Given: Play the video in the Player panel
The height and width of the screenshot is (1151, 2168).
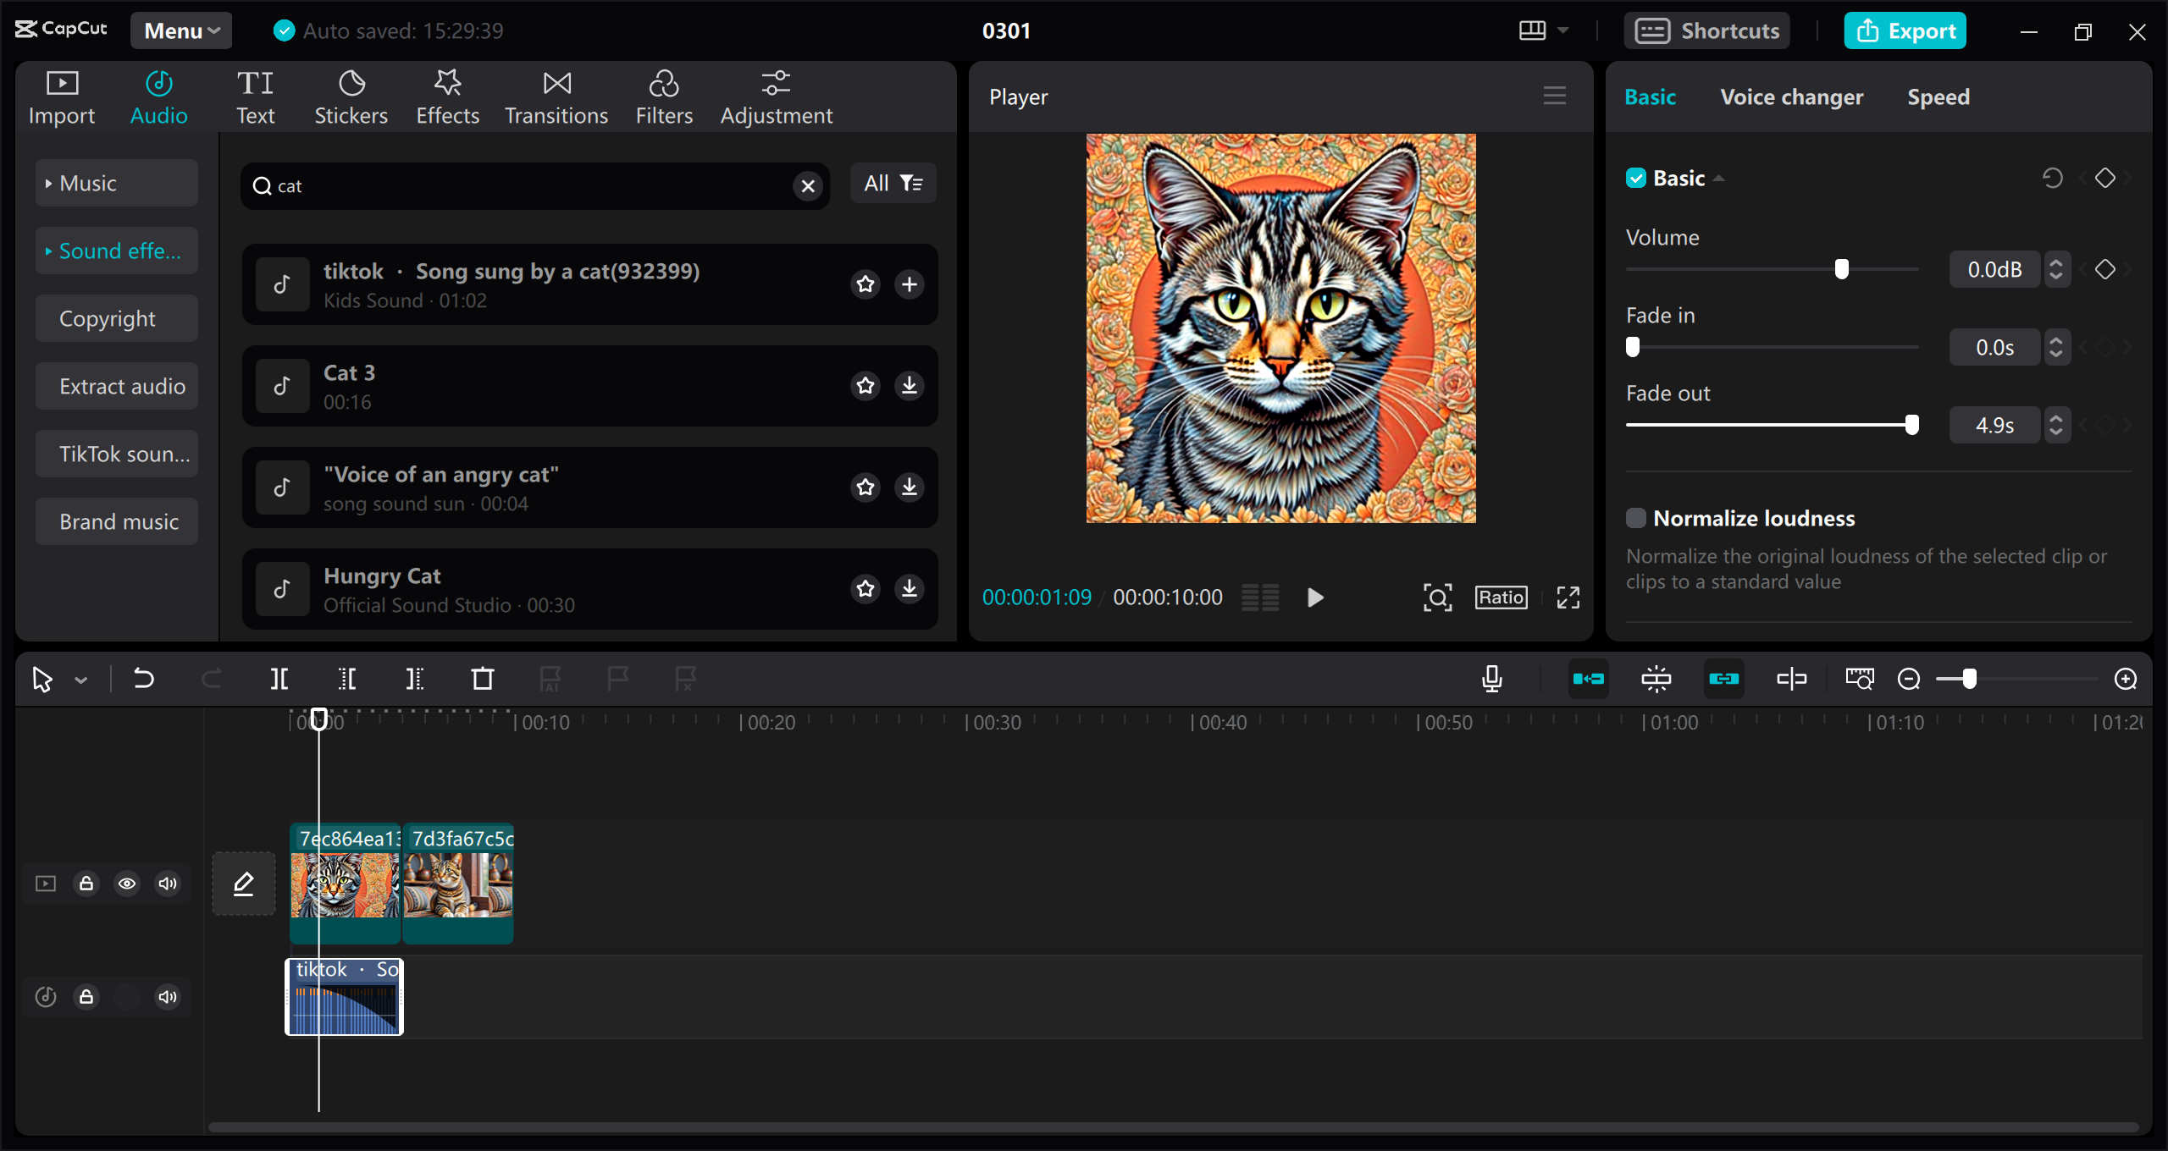Looking at the screenshot, I should pos(1314,598).
